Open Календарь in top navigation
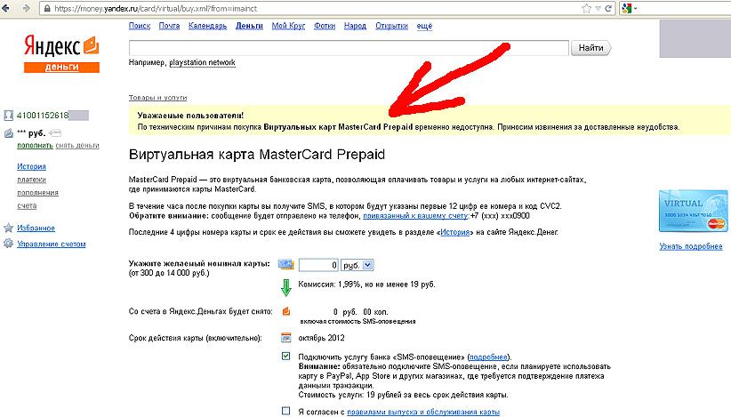 [x=207, y=26]
